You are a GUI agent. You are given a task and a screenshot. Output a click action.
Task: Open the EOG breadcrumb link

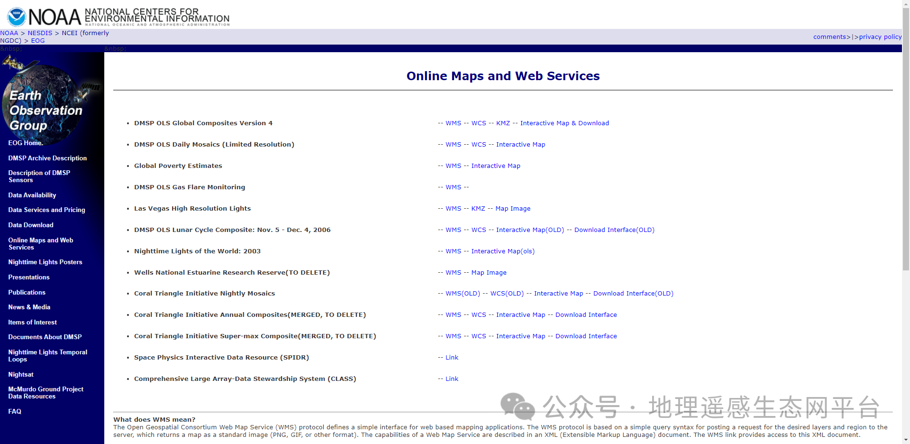click(x=38, y=40)
